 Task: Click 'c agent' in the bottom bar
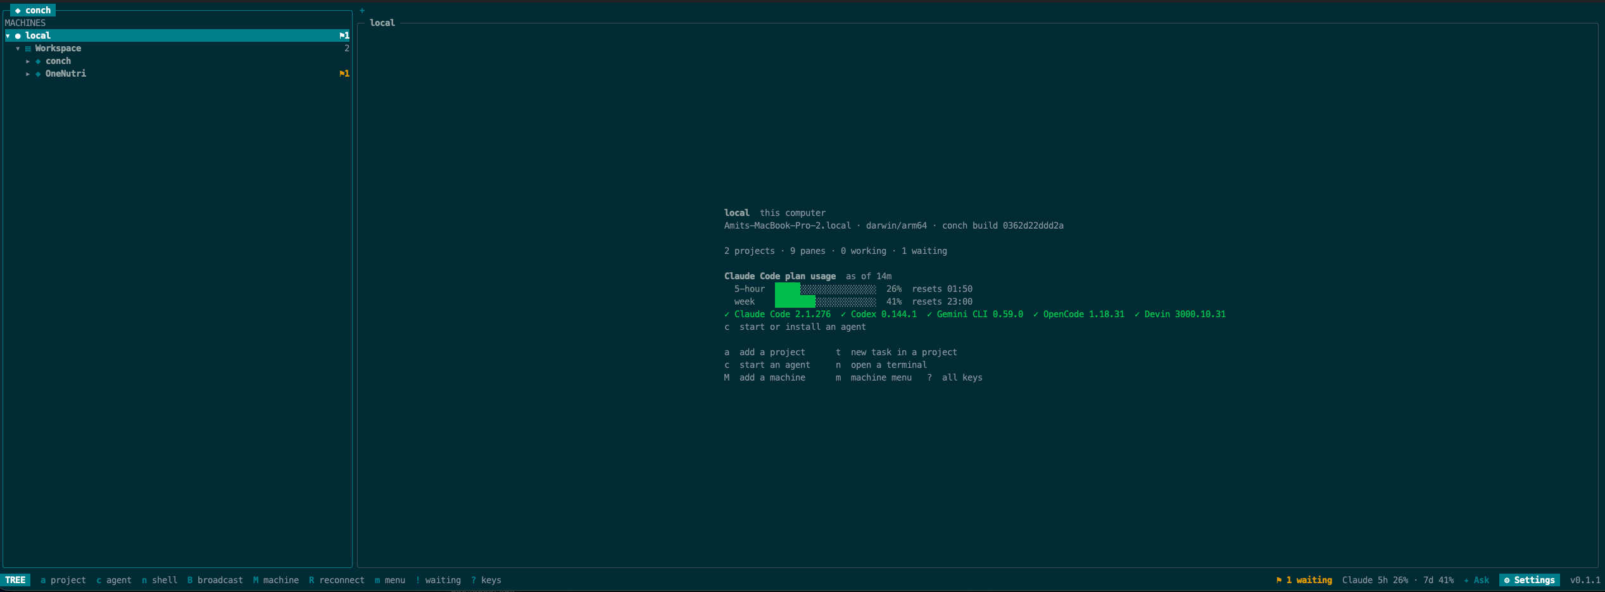point(114,580)
